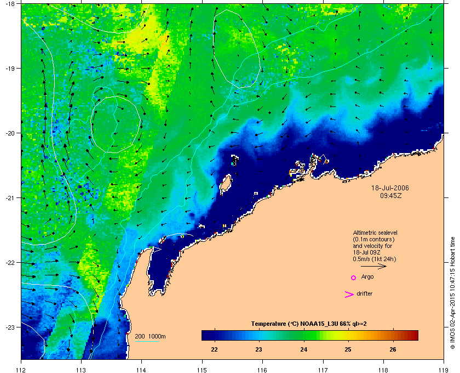Click the longitude axis label '119'
The width and height of the screenshot is (460, 373).
[444, 370]
